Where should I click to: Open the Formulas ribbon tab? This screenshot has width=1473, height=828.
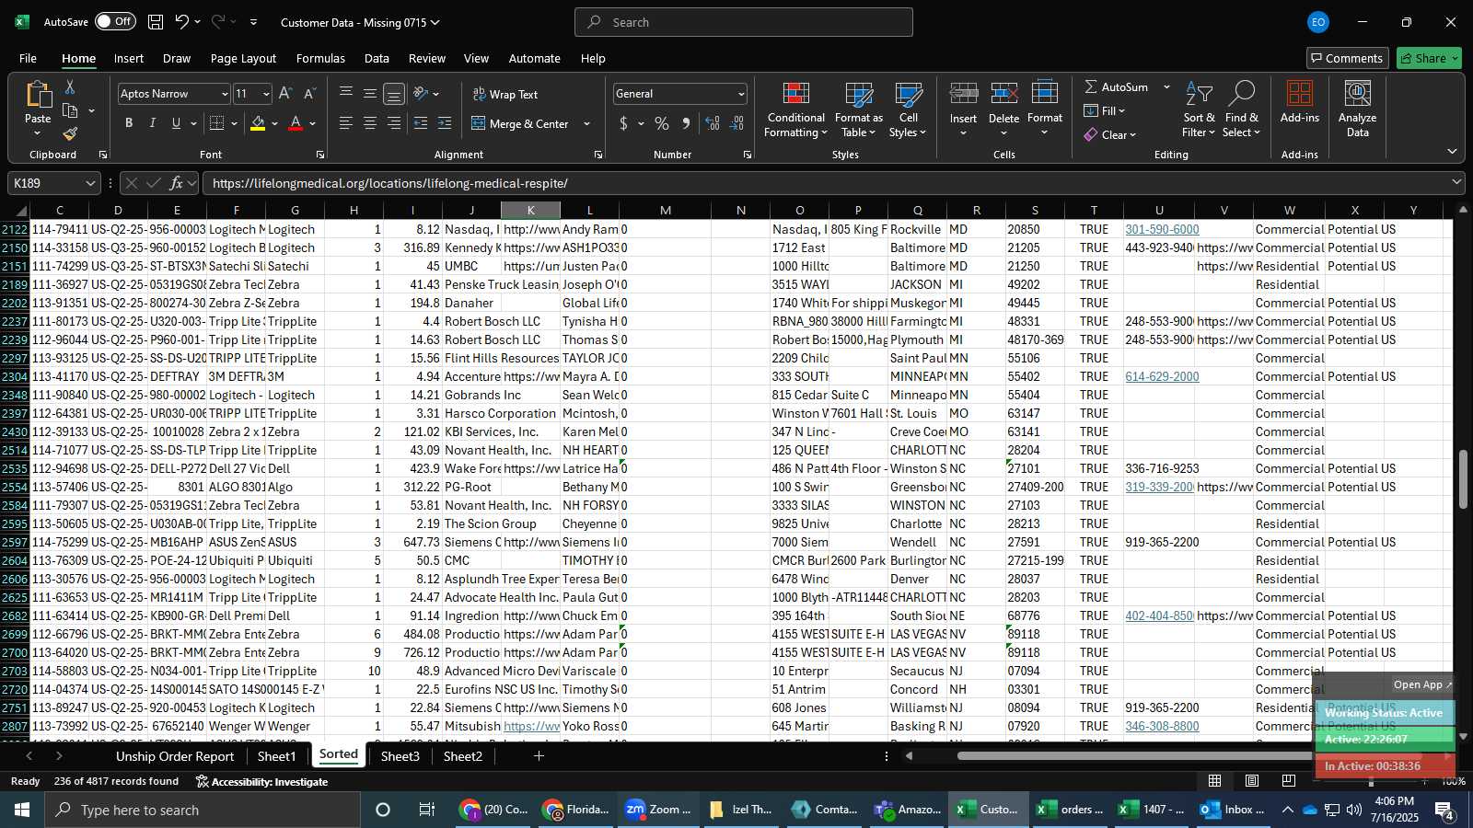[x=320, y=58]
